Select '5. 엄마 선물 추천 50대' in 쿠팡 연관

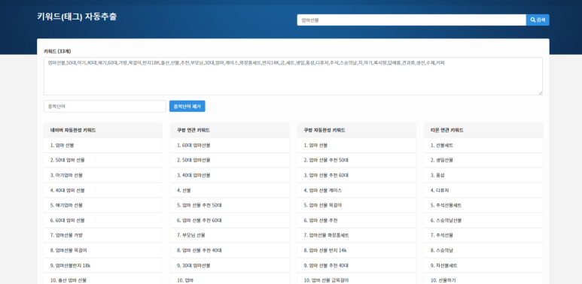click(x=230, y=205)
